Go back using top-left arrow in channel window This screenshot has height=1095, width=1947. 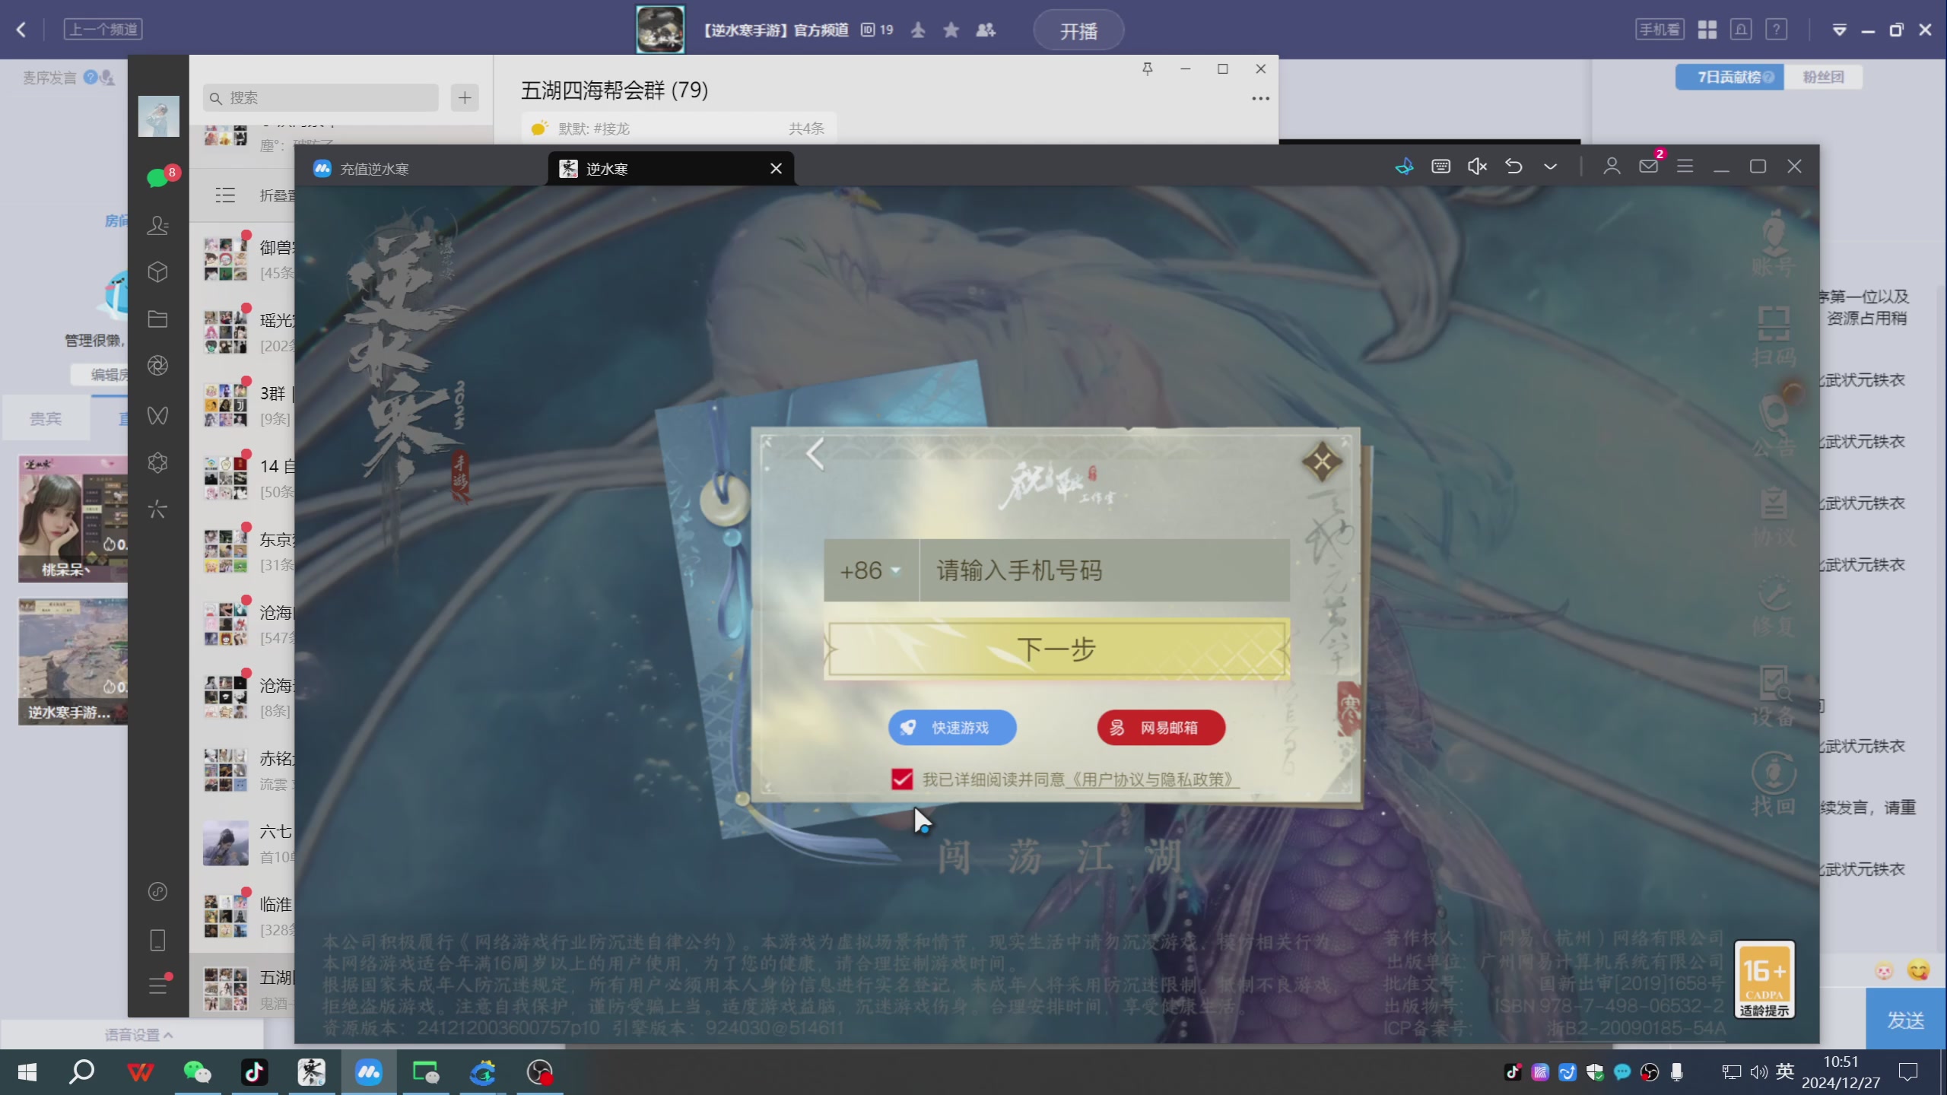pyautogui.click(x=21, y=30)
